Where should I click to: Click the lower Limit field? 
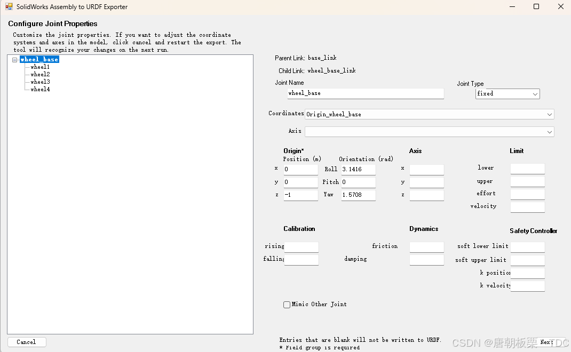(527, 169)
